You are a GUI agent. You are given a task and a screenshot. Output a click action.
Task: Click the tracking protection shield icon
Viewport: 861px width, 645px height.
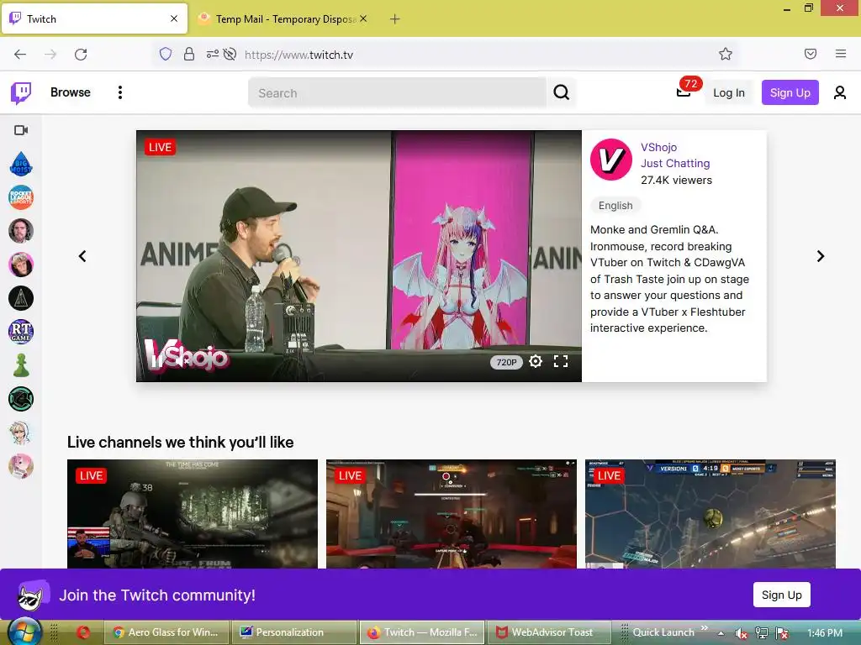pos(166,54)
